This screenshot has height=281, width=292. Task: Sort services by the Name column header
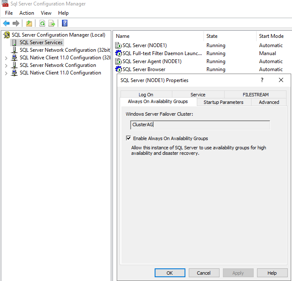tap(159, 36)
